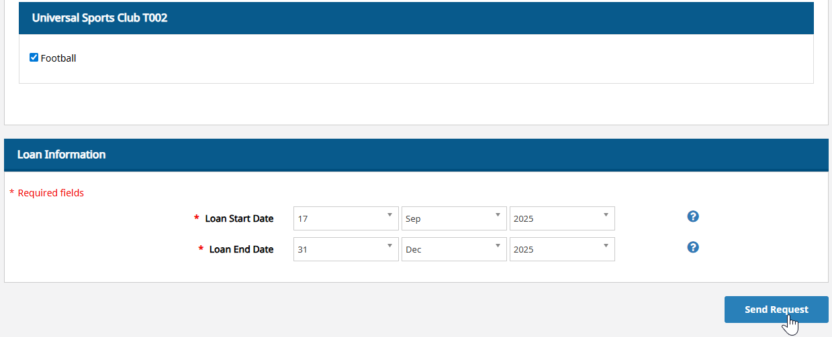Click arrow of the start date year selector

coord(606,215)
